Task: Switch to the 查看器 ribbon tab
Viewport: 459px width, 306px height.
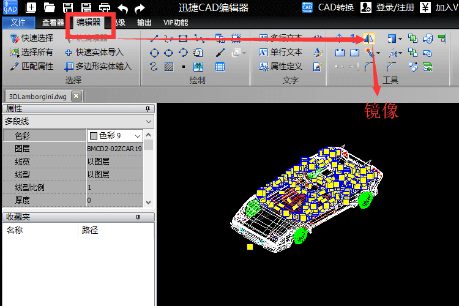Action: [53, 23]
